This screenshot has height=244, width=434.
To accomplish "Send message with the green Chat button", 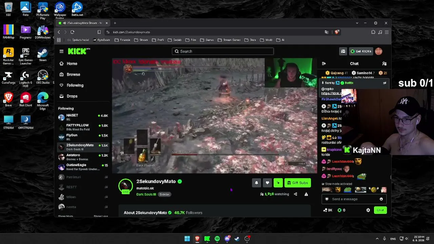I will (380, 210).
